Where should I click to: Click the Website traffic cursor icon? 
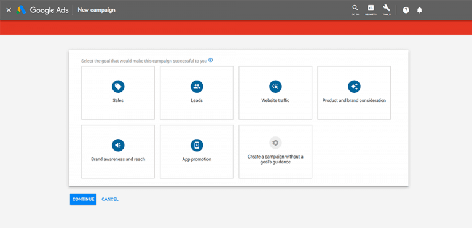coord(275,87)
